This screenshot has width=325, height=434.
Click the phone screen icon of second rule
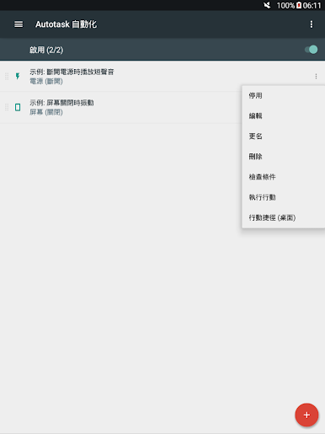(x=18, y=107)
